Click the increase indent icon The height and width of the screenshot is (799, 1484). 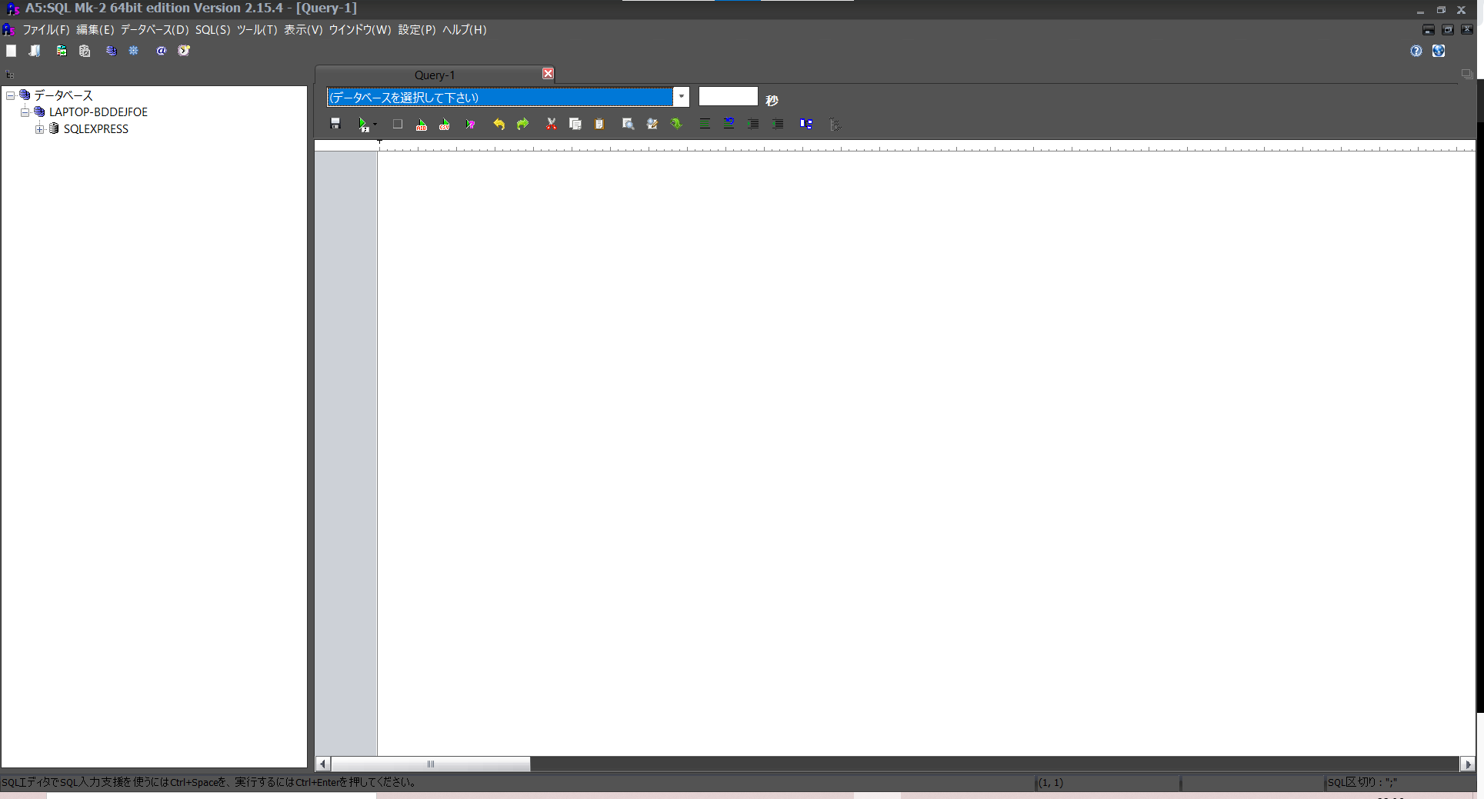753,124
